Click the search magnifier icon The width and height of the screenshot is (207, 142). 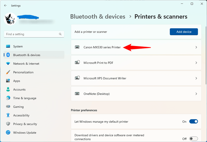pos(60,34)
